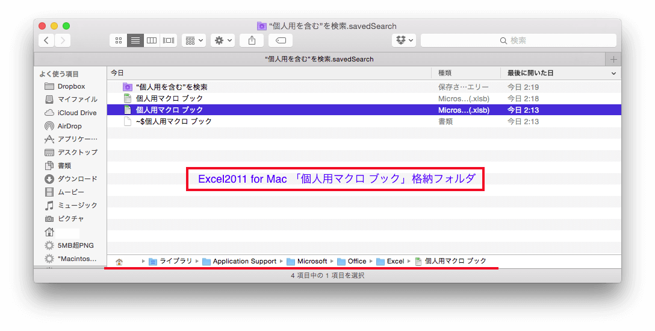Open ミュージック in the sidebar
The image size is (655, 331).
tap(70, 206)
